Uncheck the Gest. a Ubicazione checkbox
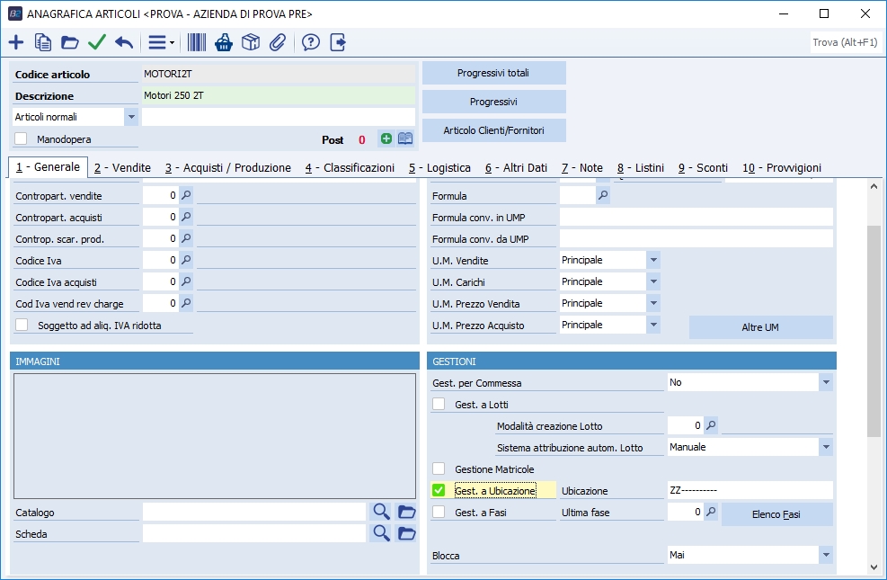This screenshot has width=887, height=580. (439, 490)
